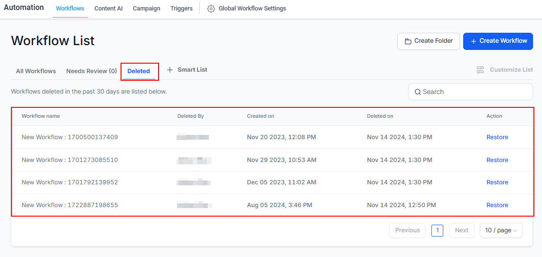
Task: Switch to the All Workflows tab
Action: coord(36,71)
